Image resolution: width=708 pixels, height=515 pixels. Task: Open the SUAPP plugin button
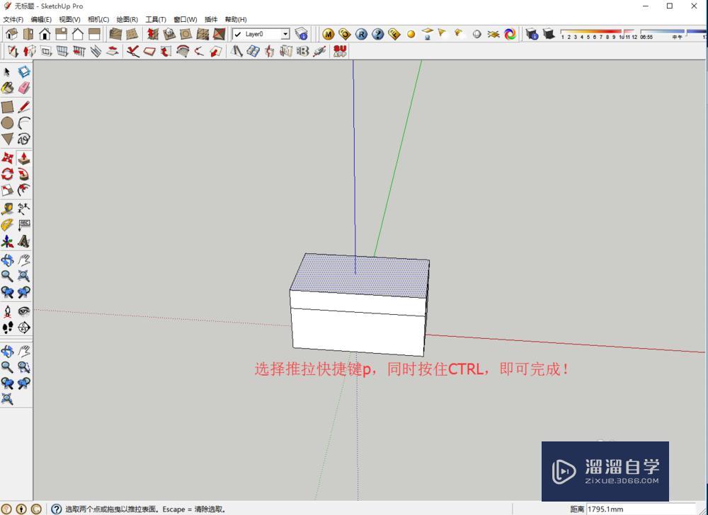(340, 51)
